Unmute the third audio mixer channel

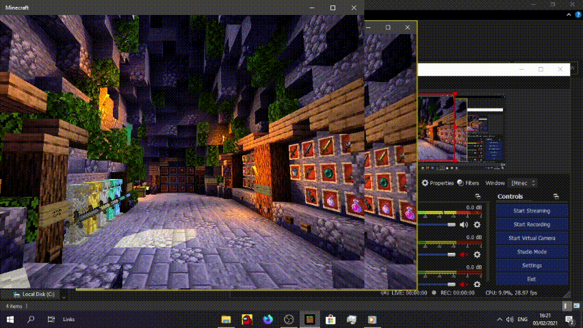pos(464,284)
